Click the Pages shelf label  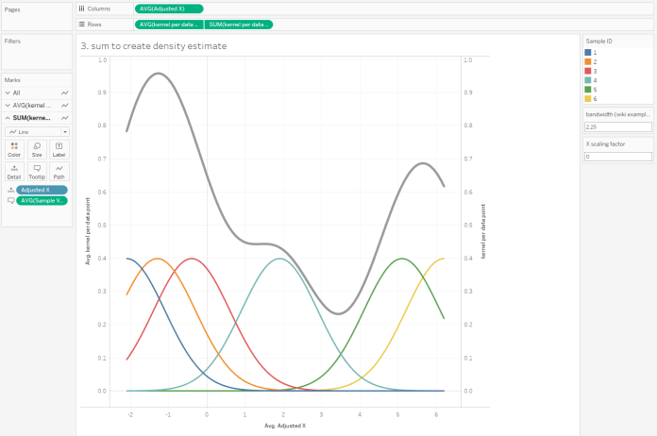pyautogui.click(x=12, y=9)
